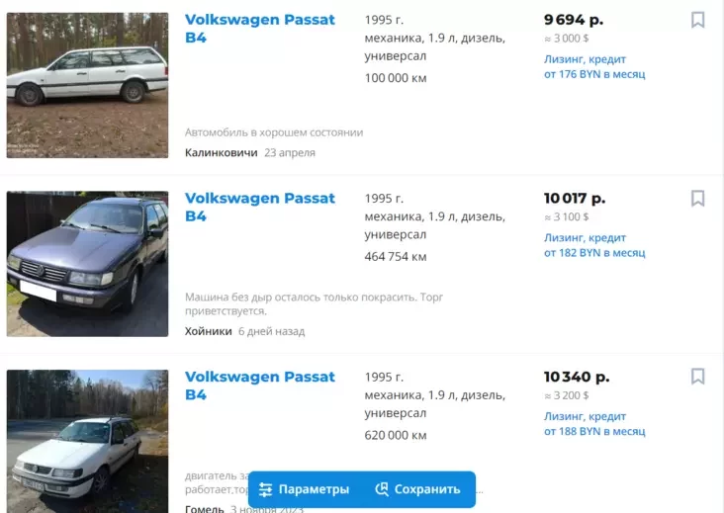The image size is (724, 513).
Task: Open the Passat B4 listing from Гомель
Action: (260, 385)
